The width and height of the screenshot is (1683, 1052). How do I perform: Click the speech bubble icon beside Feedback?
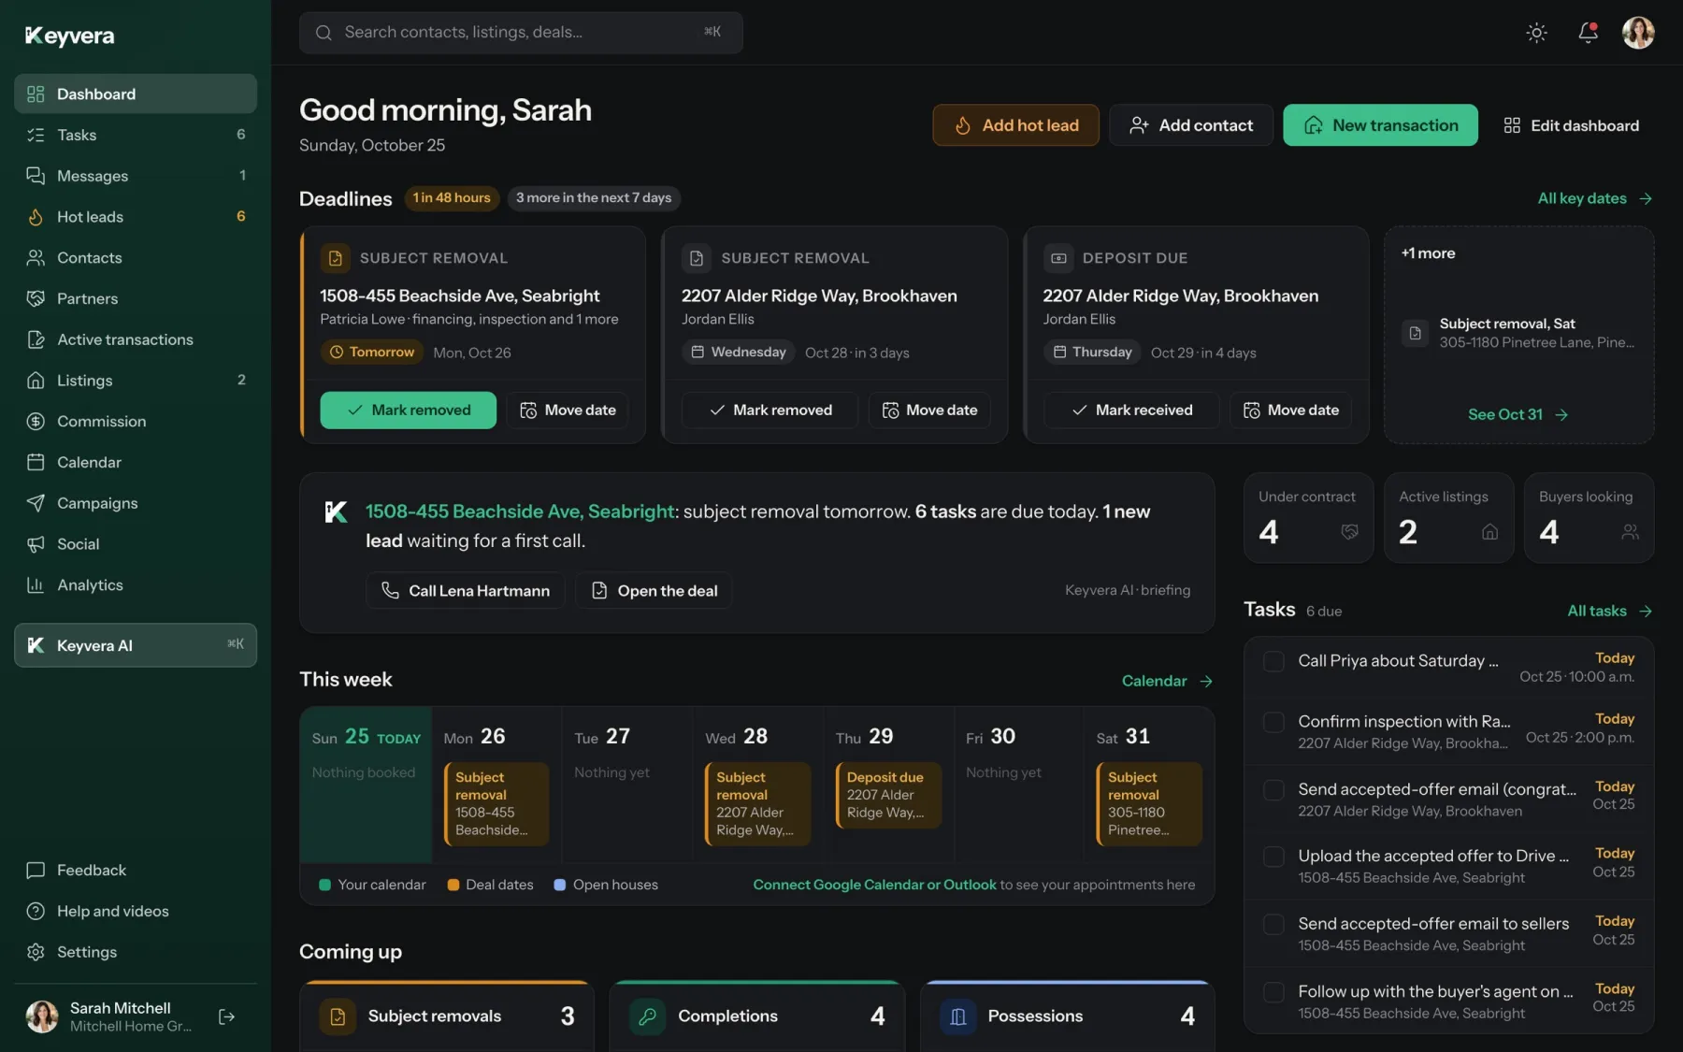pyautogui.click(x=36, y=871)
